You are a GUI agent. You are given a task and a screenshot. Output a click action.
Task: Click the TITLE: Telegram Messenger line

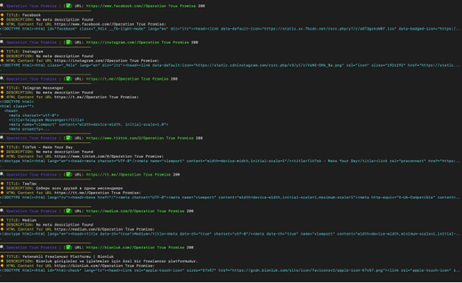click(35, 88)
